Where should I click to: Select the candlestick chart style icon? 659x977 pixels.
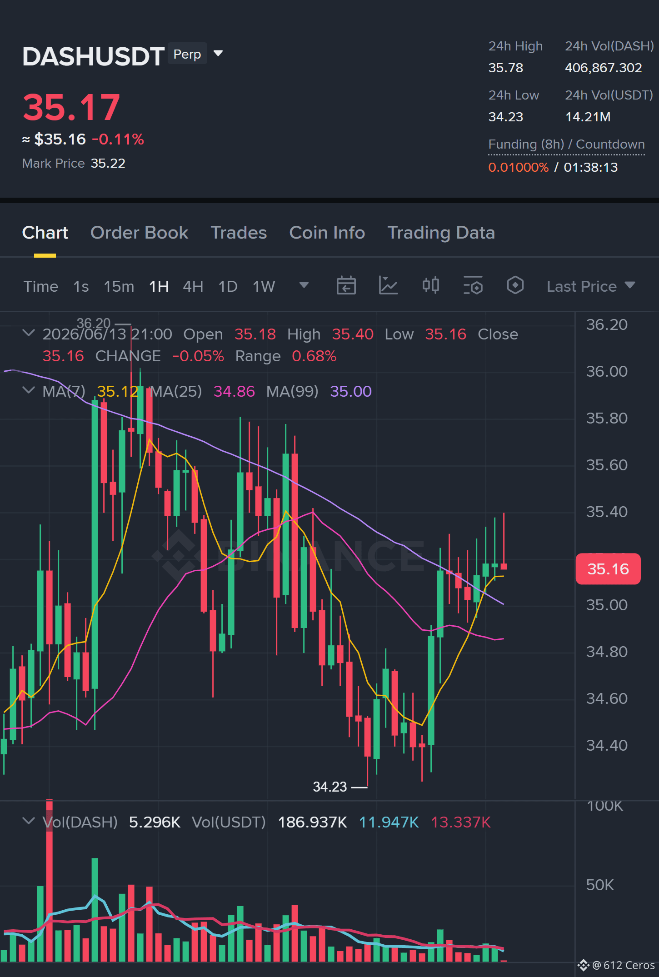click(x=430, y=285)
